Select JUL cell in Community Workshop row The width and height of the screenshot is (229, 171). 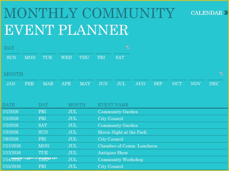click(82, 160)
